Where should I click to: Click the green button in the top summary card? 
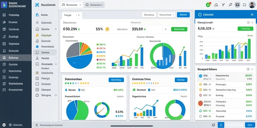coord(179,29)
